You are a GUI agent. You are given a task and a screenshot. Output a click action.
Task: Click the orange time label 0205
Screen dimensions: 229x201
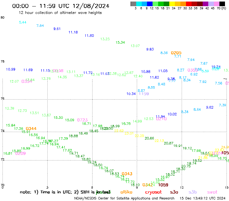[176, 53]
